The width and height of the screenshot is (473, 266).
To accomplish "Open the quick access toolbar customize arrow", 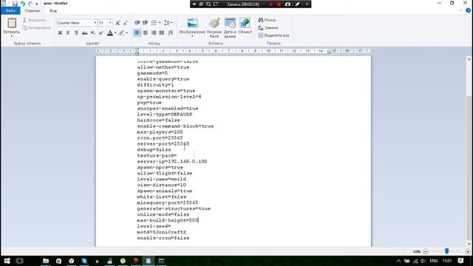I will [37, 4].
